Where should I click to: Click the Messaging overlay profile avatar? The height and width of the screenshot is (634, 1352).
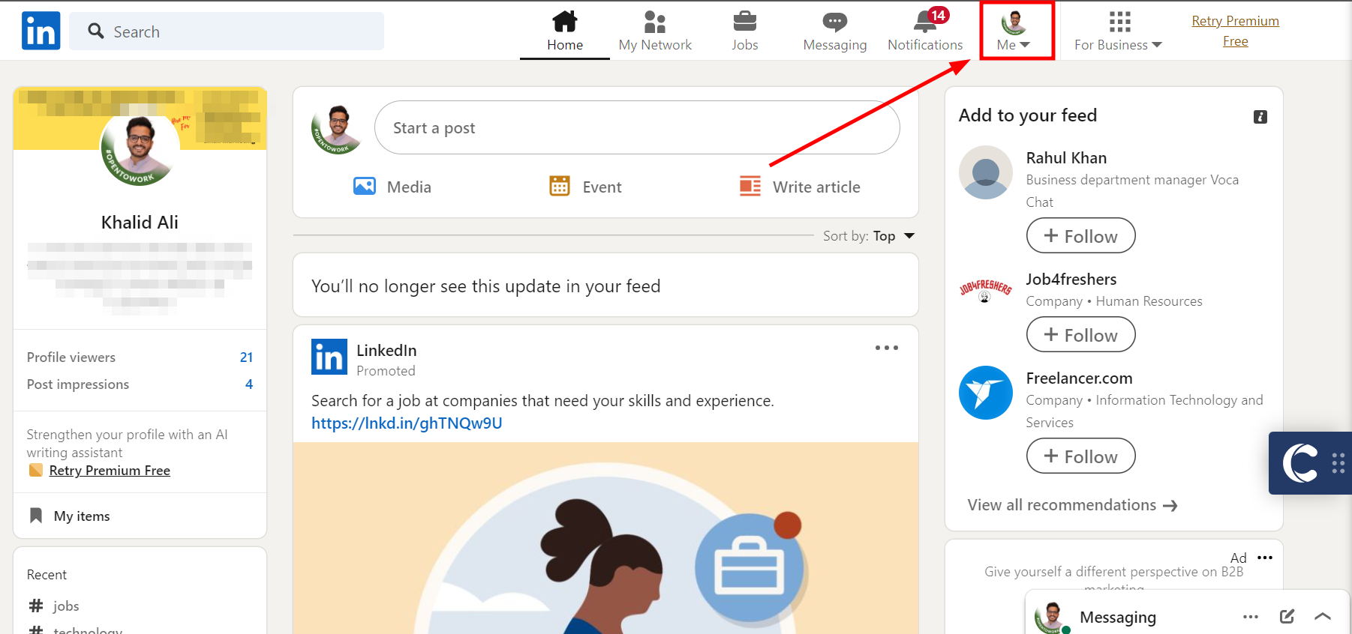(1050, 618)
